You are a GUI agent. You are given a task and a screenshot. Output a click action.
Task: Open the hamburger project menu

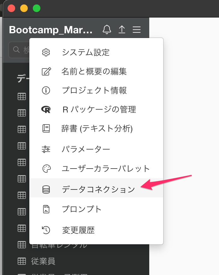(x=137, y=29)
